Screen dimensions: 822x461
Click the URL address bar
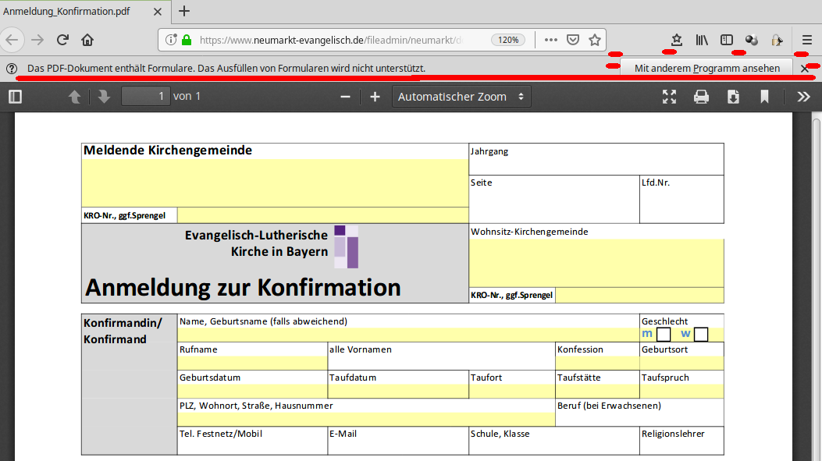point(330,40)
